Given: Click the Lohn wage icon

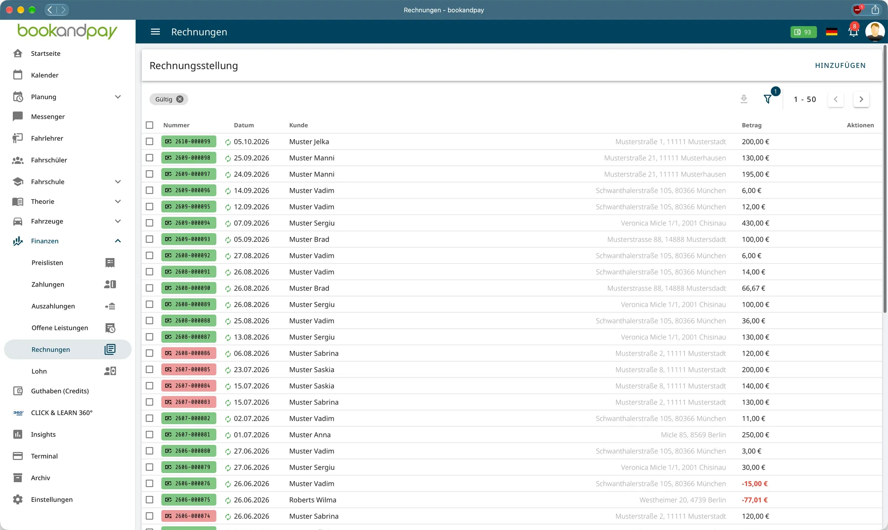Looking at the screenshot, I should (110, 371).
